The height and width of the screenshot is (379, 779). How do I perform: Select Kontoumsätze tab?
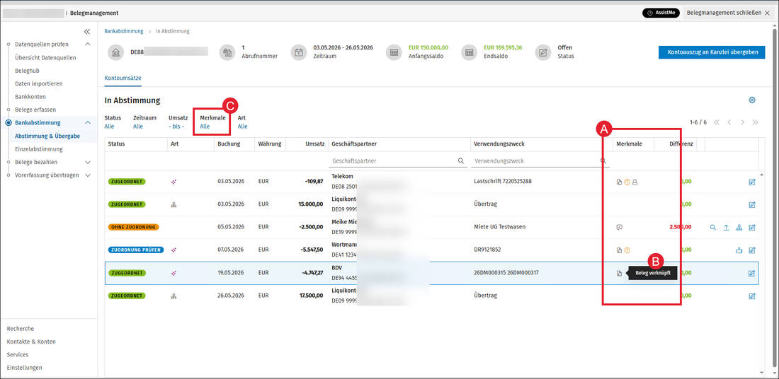pos(123,78)
